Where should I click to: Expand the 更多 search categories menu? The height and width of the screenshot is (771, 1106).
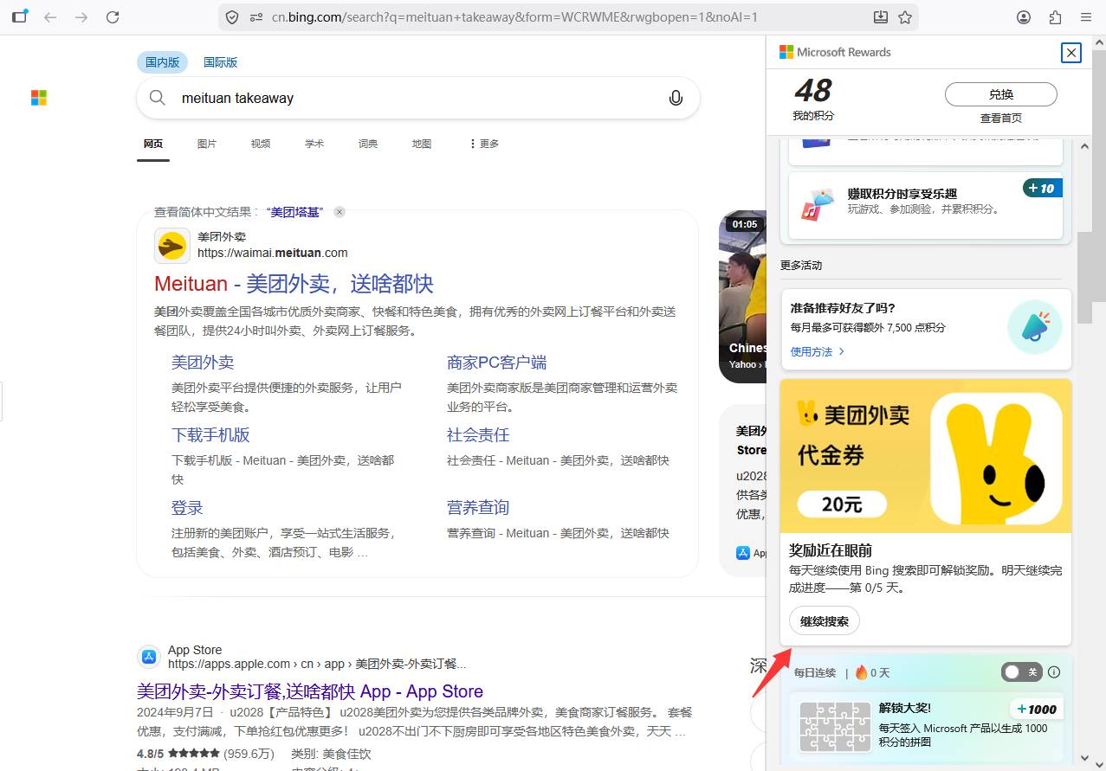(484, 144)
